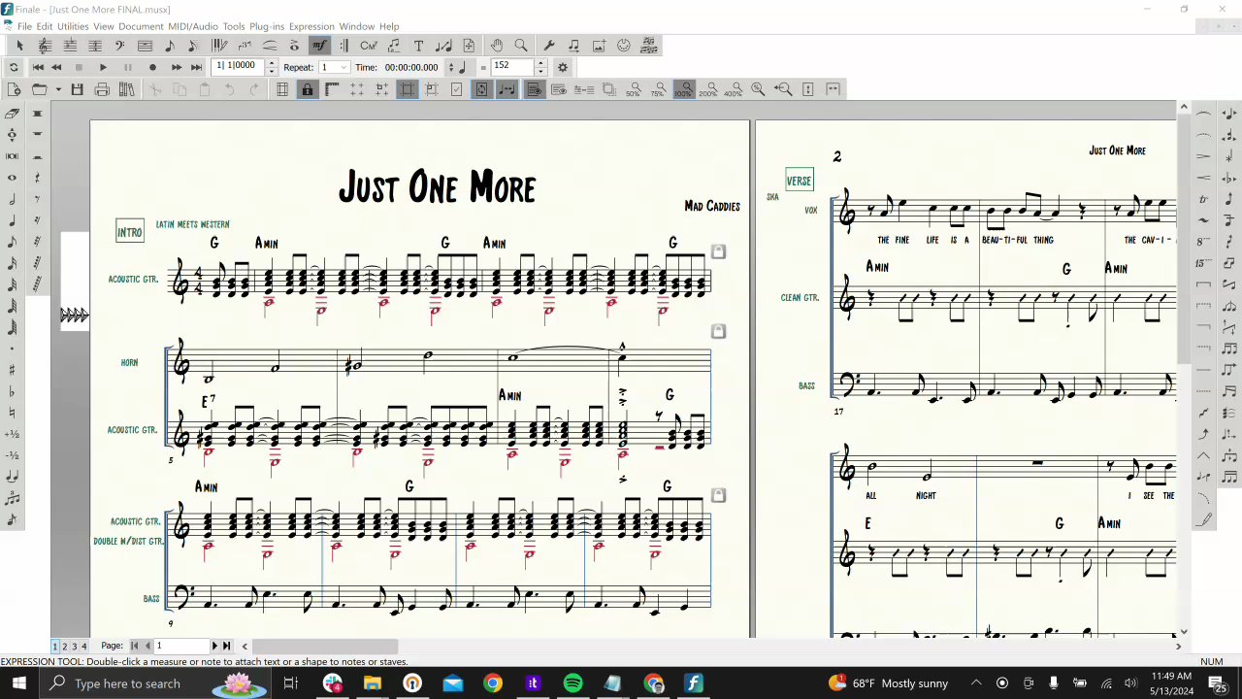The image size is (1242, 699).
Task: Toggle the locked-padlock layout button
Action: [307, 89]
